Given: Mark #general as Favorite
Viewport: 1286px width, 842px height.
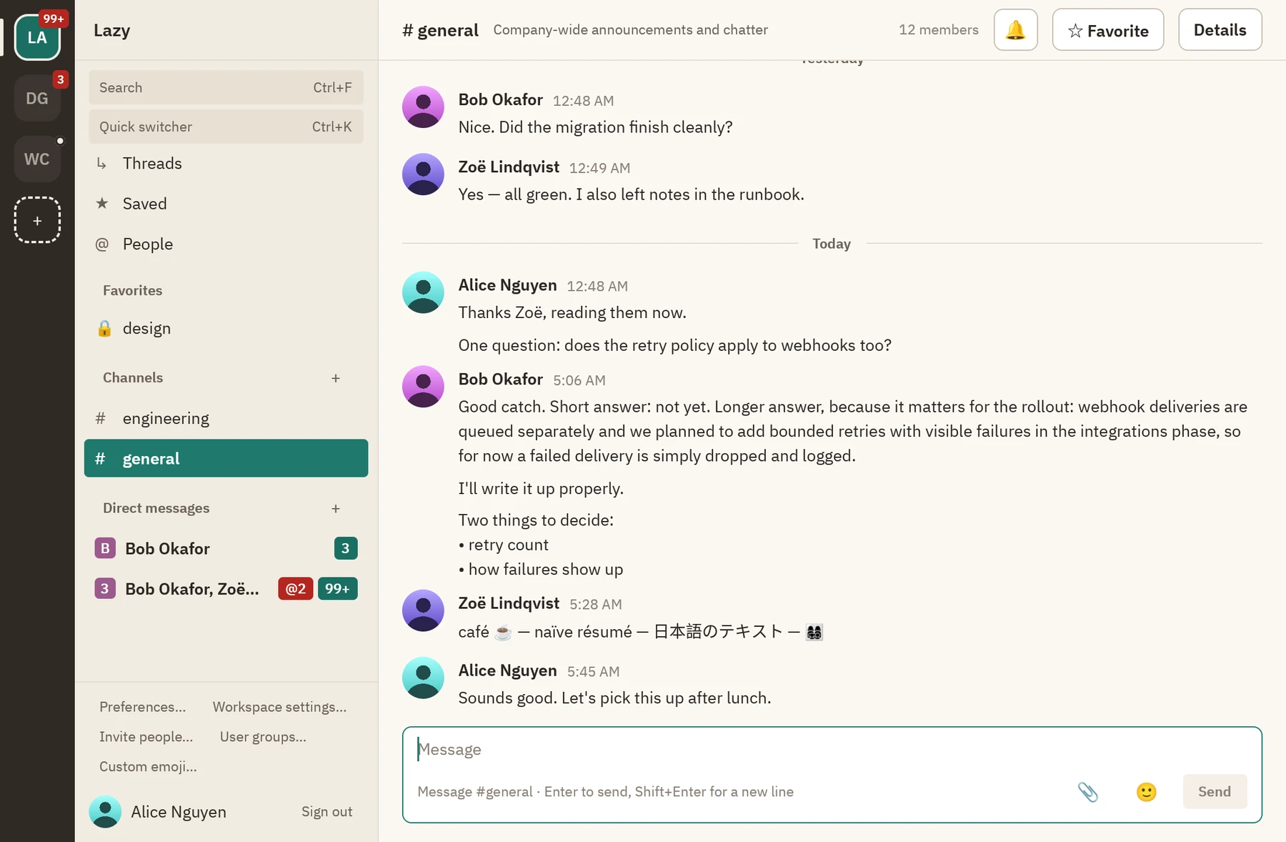Looking at the screenshot, I should point(1107,30).
